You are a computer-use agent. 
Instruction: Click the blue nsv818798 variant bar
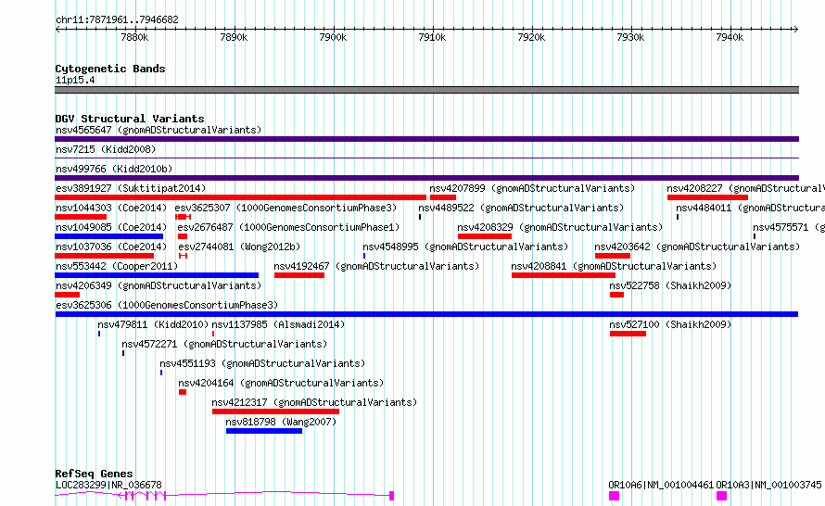coord(264,431)
